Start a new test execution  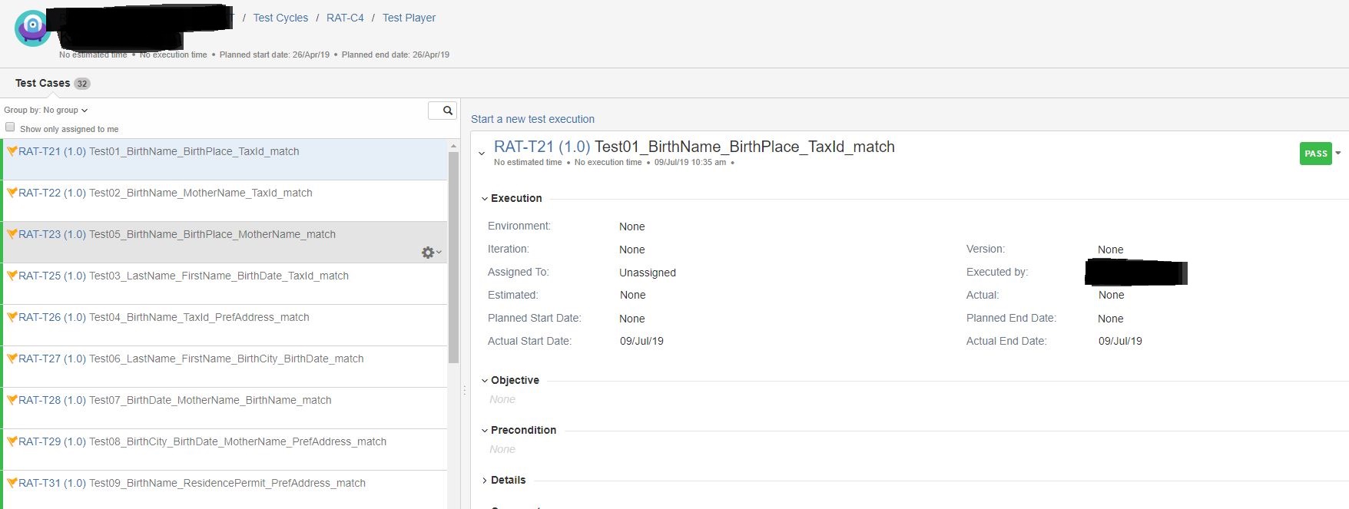[532, 119]
